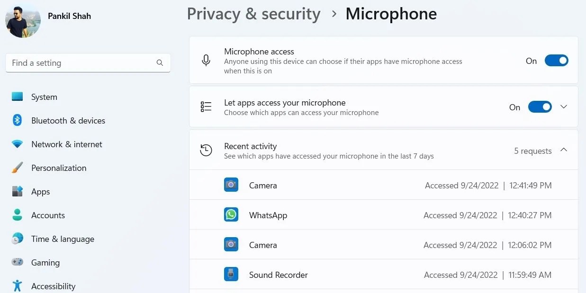Click the search magnifier in Find a setting
The image size is (586, 293).
(x=160, y=62)
